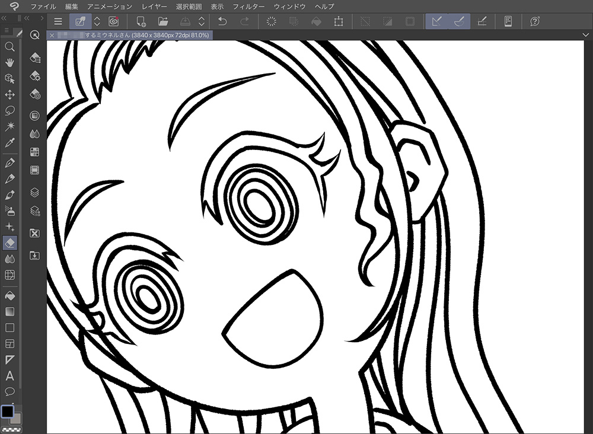Screen dimensions: 593x434
Task: Select the Eyedropper tool
Action: click(x=10, y=142)
